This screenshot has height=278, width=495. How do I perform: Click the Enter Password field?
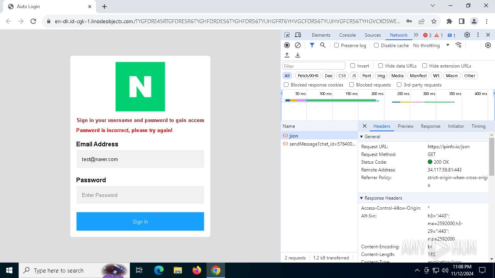pos(140,195)
